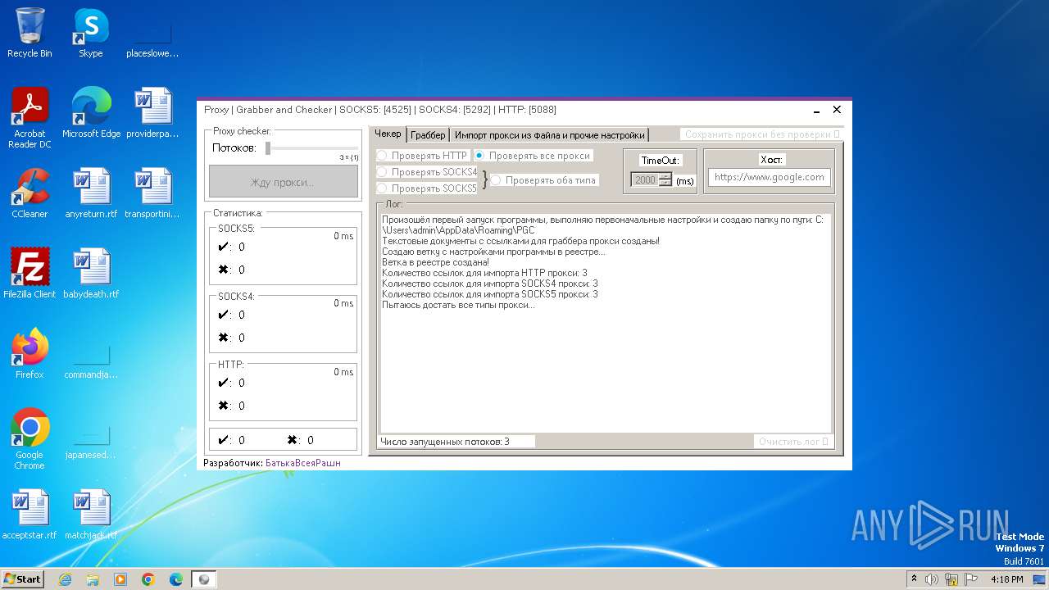Screen dimensions: 1049x590
Task: Click 'Количество ссылок для импорта HTTP прокси: 3'
Action: 484,273
